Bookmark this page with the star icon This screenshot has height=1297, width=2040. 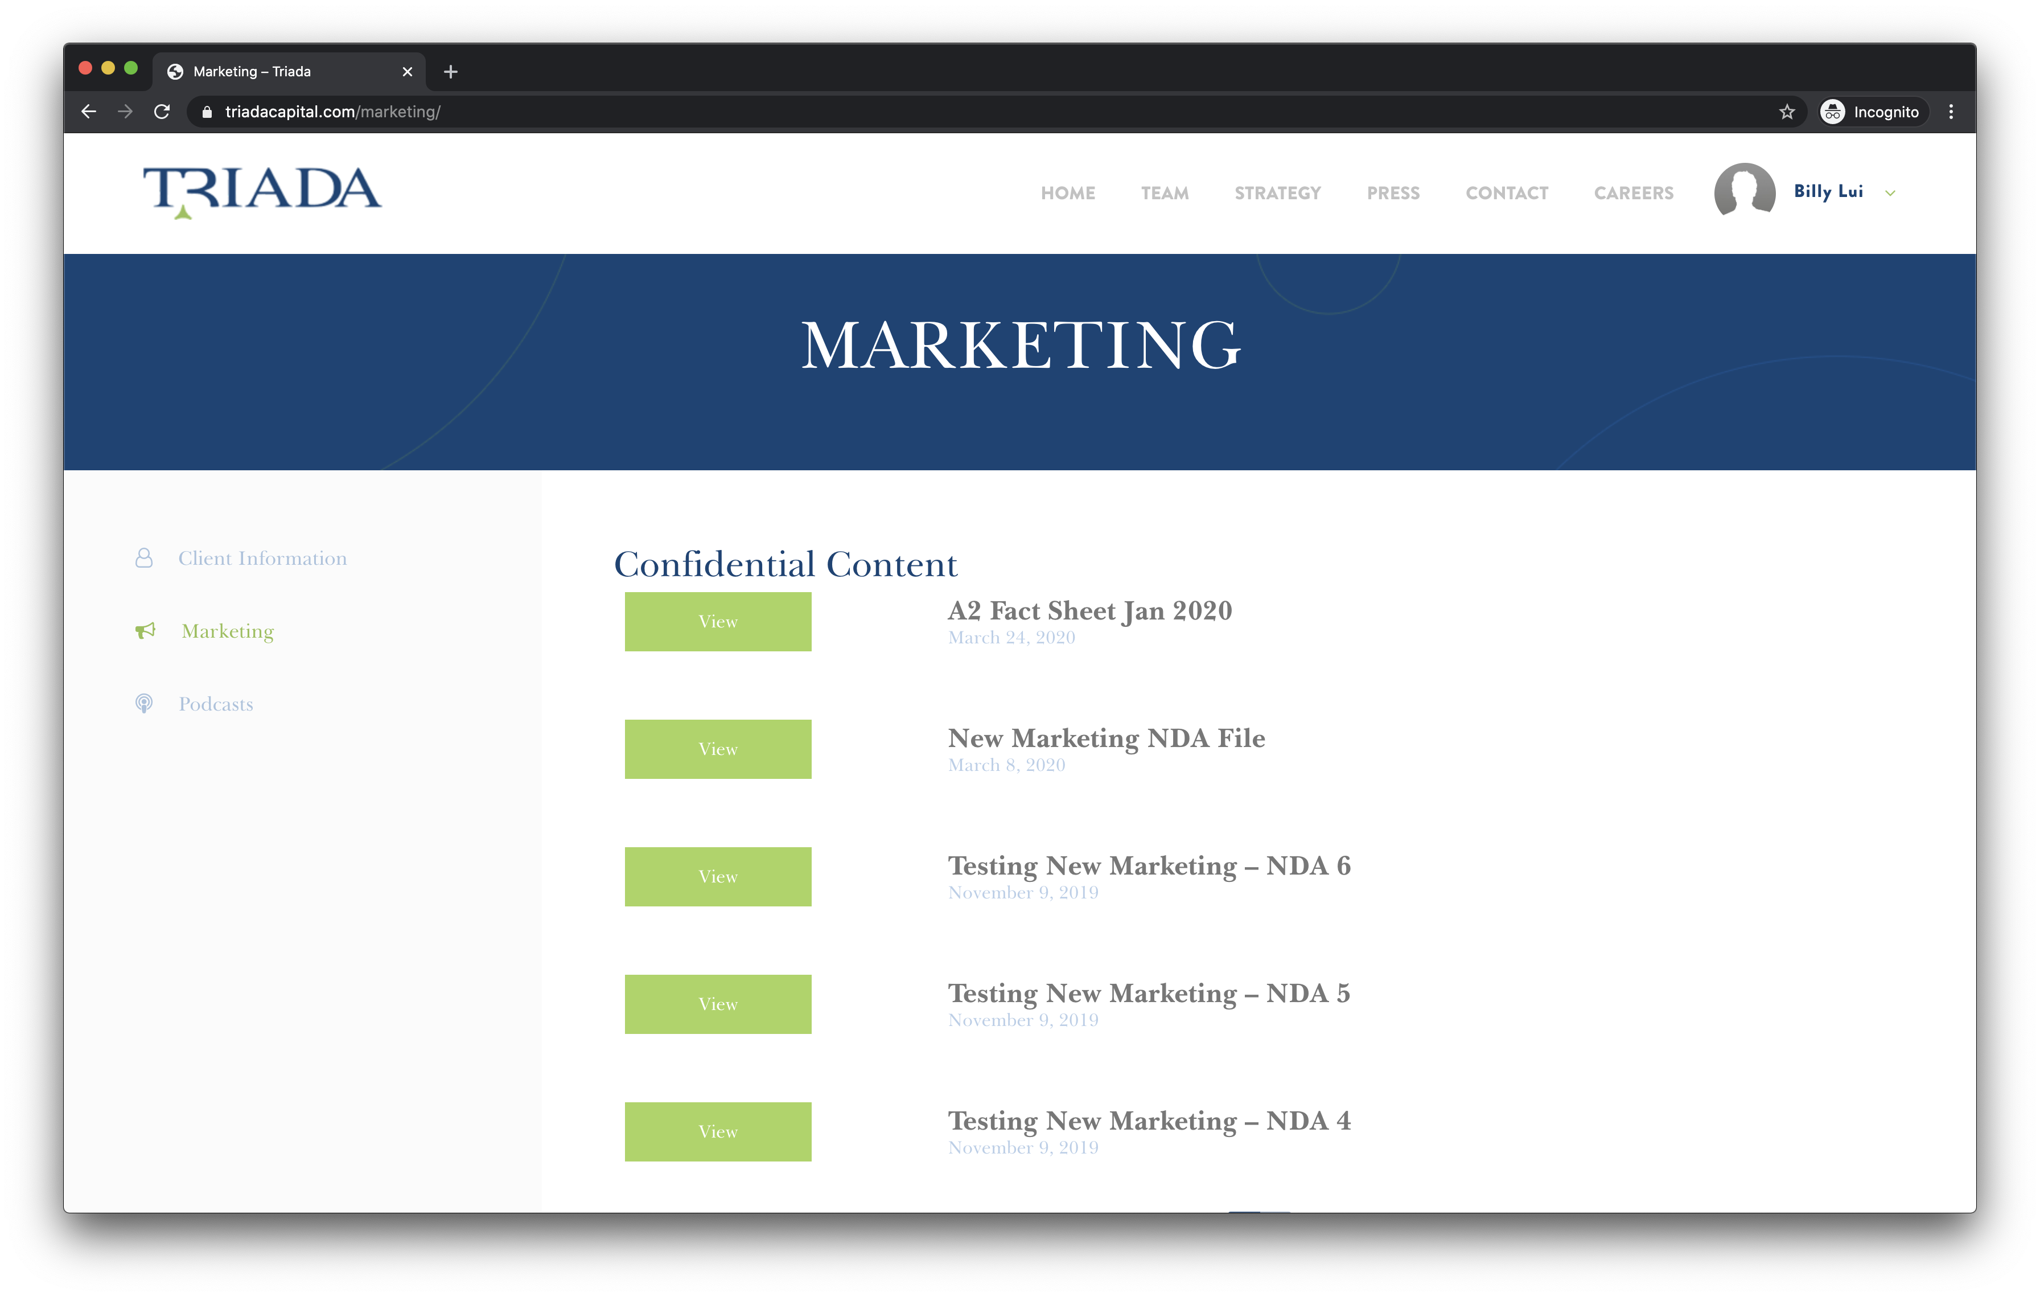click(x=1787, y=112)
